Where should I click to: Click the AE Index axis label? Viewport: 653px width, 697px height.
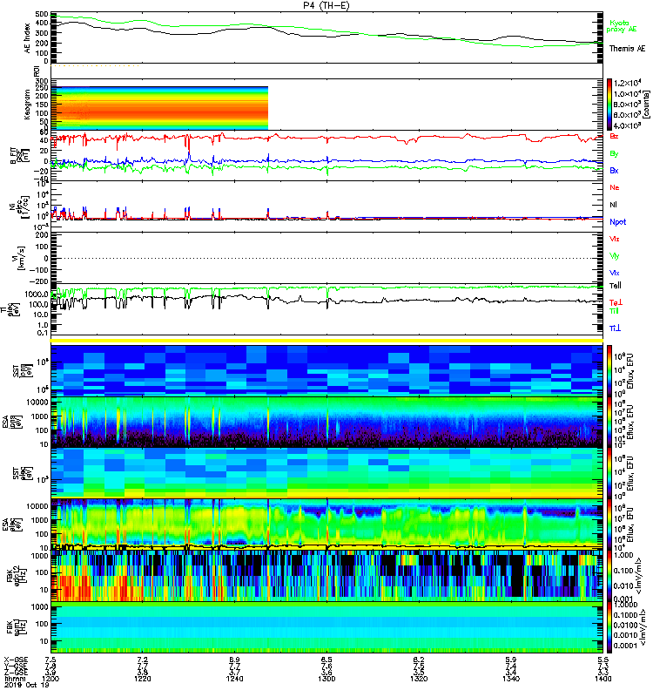[27, 37]
